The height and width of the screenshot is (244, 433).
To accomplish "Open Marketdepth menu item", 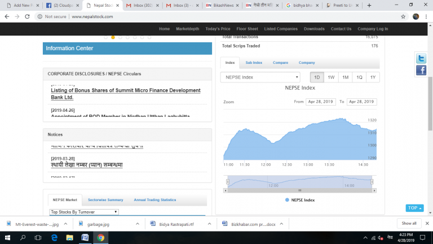I will [188, 29].
